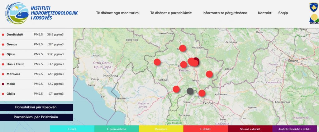
Task: Click the gray station marker near Tetovo
Action: (190, 91)
